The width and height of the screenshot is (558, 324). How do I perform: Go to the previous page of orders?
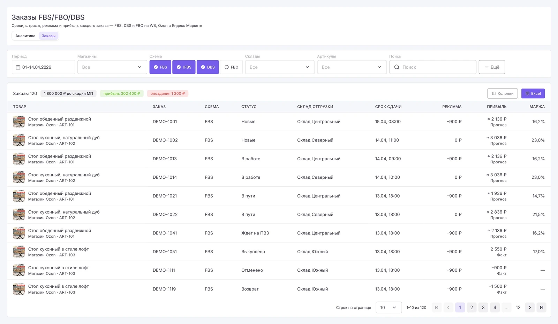point(448,308)
